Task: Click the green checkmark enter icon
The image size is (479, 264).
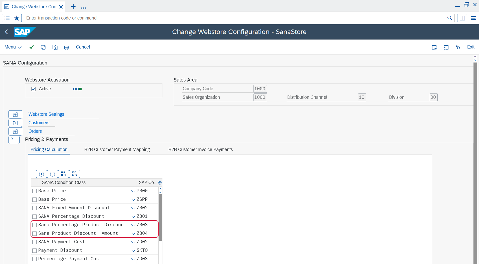Action: (x=31, y=47)
